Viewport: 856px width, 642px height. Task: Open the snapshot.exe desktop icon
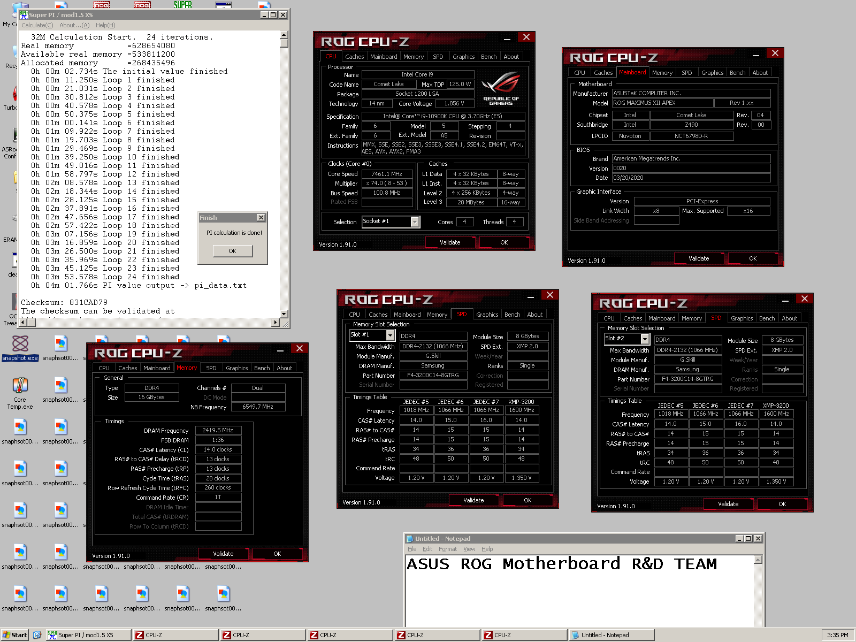[x=20, y=347]
